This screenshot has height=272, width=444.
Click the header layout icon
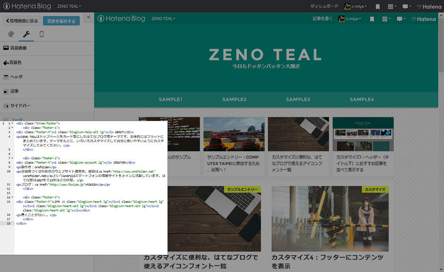click(x=6, y=77)
